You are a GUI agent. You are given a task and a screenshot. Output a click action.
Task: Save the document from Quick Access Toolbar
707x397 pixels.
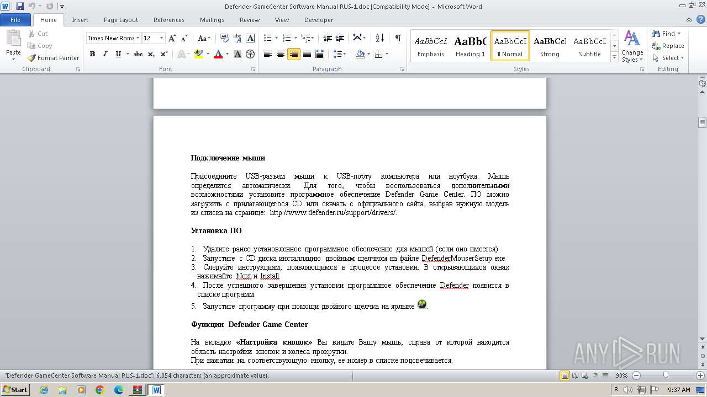pyautogui.click(x=20, y=6)
